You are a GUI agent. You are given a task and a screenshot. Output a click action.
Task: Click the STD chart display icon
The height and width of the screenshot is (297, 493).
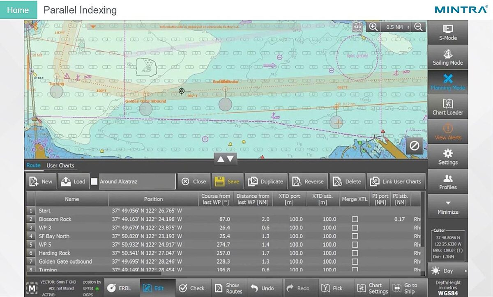tap(357, 27)
